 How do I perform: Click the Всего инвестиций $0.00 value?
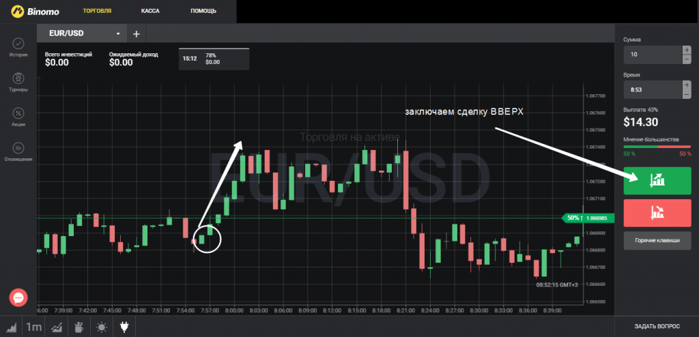[x=57, y=62]
